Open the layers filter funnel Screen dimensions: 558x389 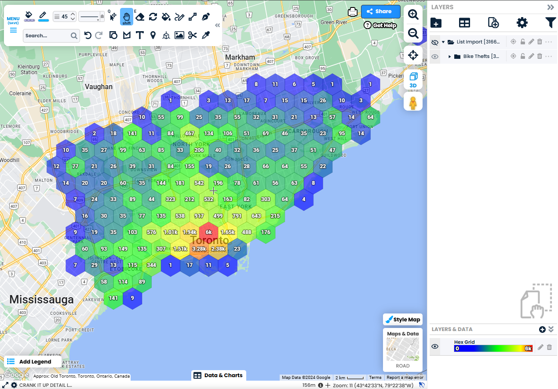[551, 23]
